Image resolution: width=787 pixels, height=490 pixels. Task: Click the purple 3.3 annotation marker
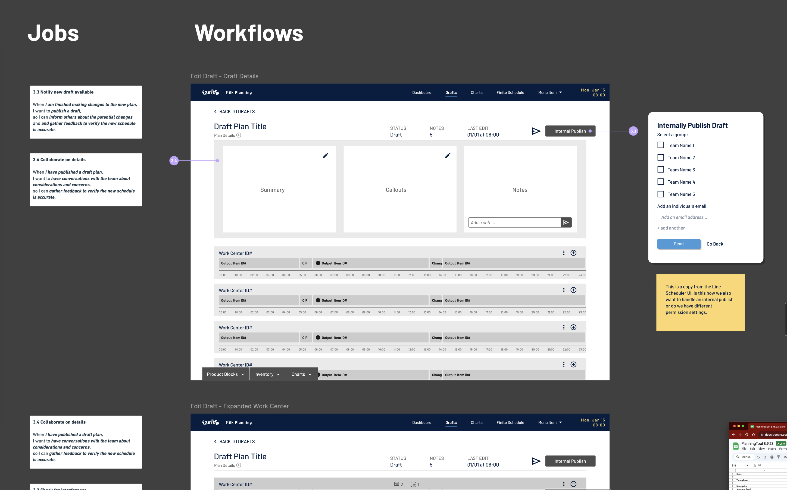pyautogui.click(x=633, y=131)
